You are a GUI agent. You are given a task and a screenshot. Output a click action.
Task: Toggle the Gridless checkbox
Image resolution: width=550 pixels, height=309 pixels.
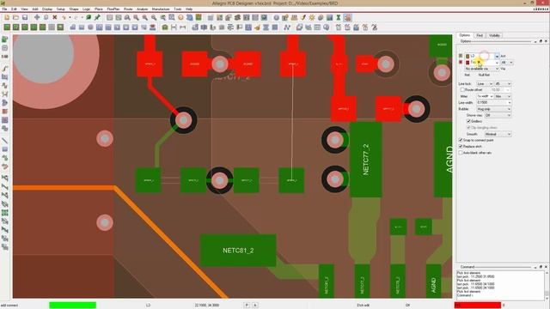click(x=468, y=121)
